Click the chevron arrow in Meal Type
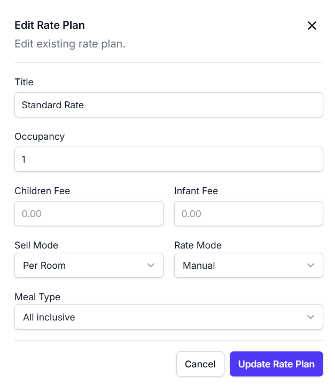This screenshot has height=385, width=335. tap(311, 317)
